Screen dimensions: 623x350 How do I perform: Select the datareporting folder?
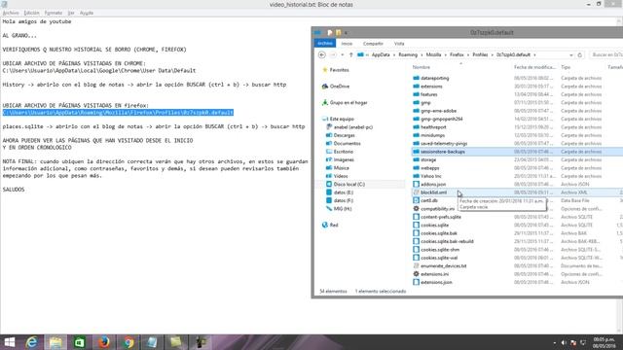pos(435,78)
